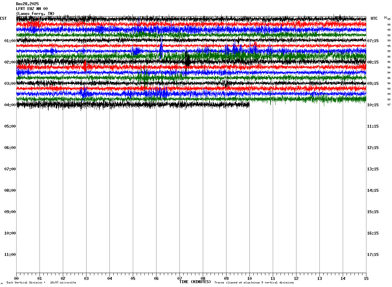Select the station code LFRT EHZ NM 00
392x287 pixels.
point(32,9)
